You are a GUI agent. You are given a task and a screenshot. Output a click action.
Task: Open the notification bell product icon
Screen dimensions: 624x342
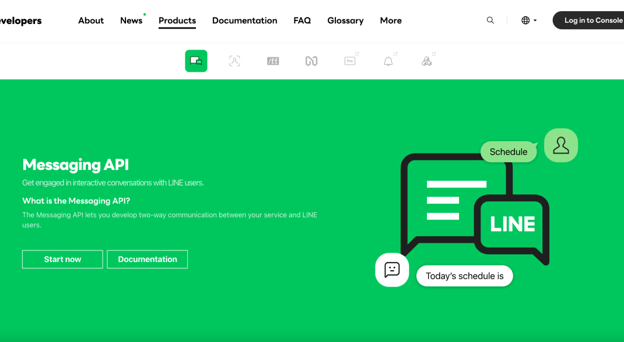click(388, 61)
